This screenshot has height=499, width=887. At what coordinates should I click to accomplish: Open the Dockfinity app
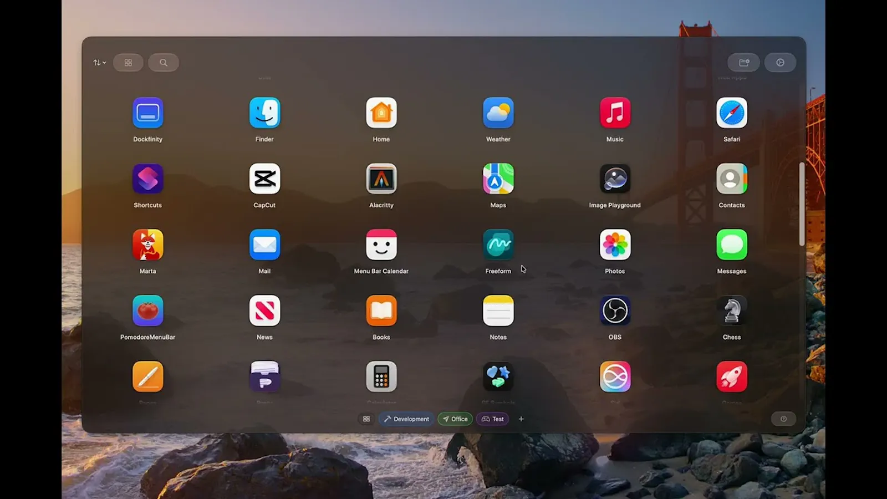[x=148, y=113]
